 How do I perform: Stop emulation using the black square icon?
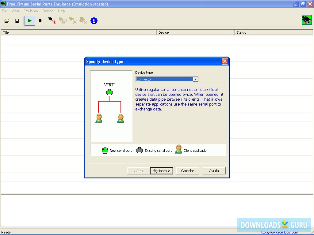(x=40, y=21)
